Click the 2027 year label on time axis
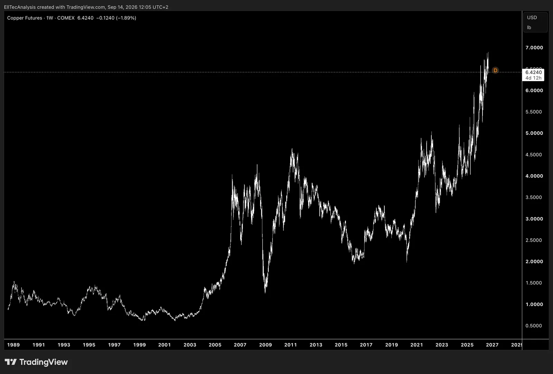Screen dimensions: 553x374 point(492,345)
